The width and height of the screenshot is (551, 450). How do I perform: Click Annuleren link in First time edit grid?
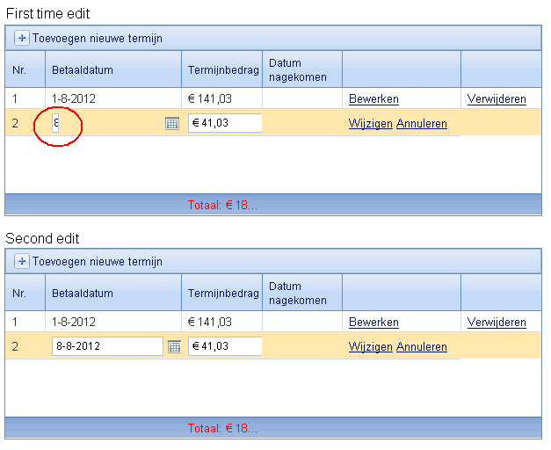(422, 124)
